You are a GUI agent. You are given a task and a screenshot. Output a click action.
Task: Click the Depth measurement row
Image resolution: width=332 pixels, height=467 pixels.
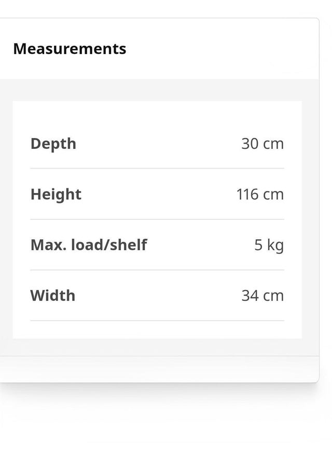pos(157,144)
